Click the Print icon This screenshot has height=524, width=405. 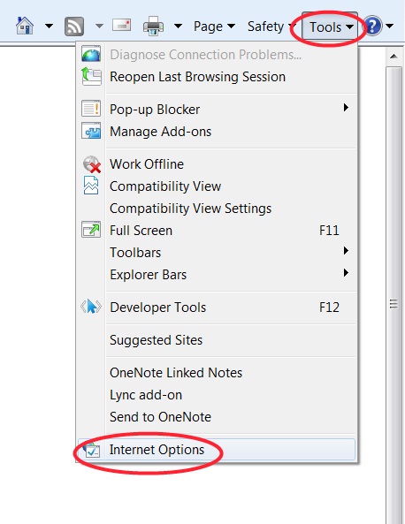pos(153,26)
